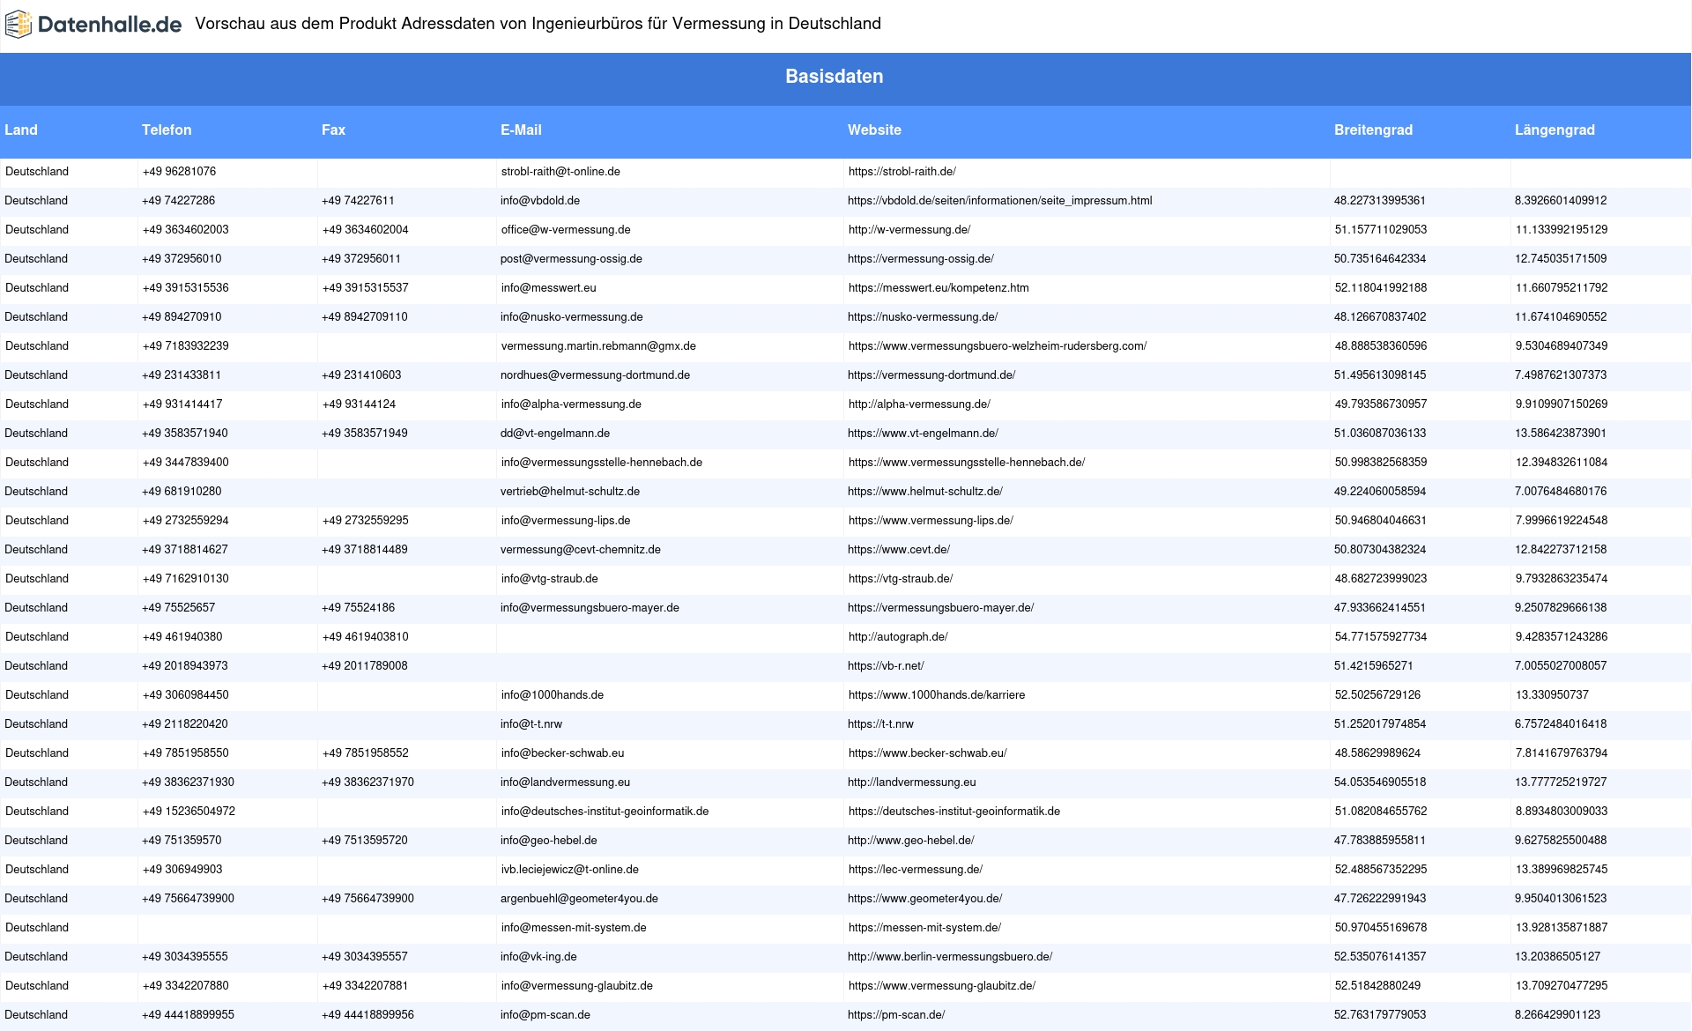Viewport: 1692px width, 1031px height.
Task: Select latitude 51.4215965271
Action: pyautogui.click(x=1373, y=666)
